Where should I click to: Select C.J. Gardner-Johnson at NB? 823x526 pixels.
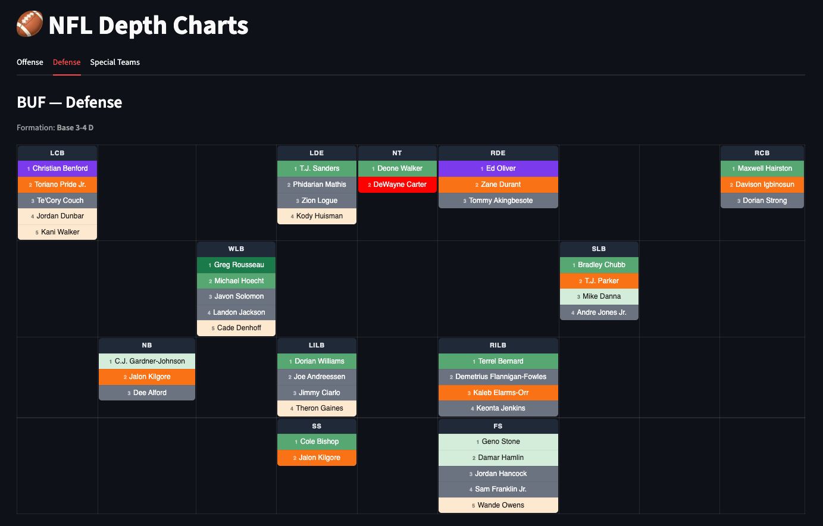147,361
